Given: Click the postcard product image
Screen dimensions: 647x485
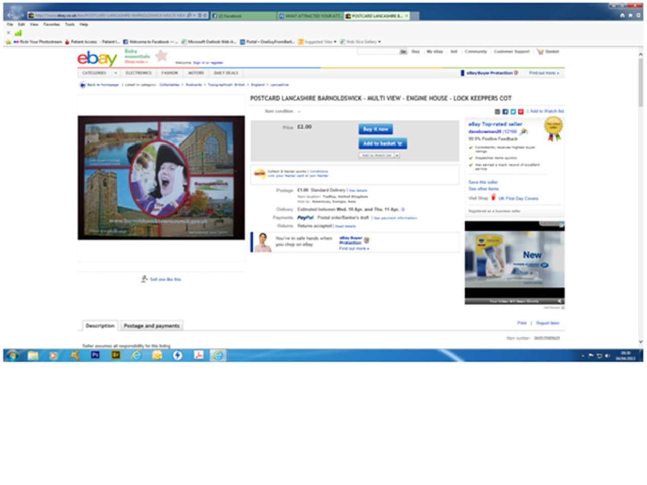Looking at the screenshot, I should tap(161, 178).
